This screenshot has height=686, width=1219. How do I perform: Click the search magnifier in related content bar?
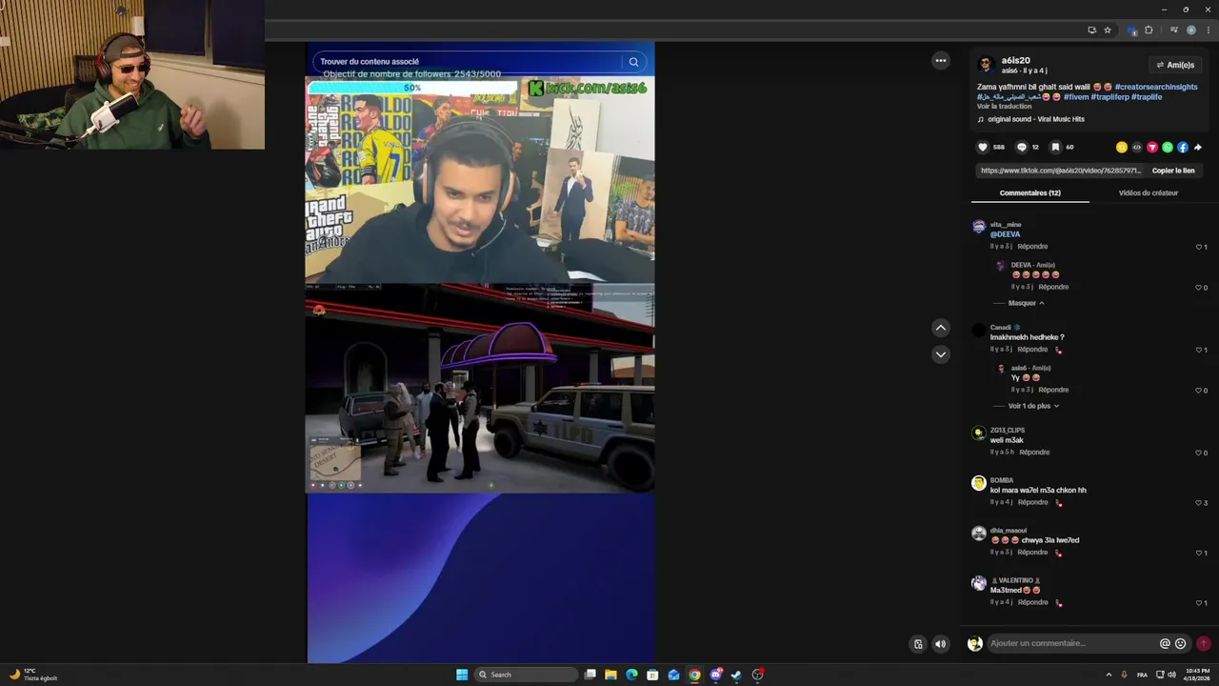coord(633,62)
